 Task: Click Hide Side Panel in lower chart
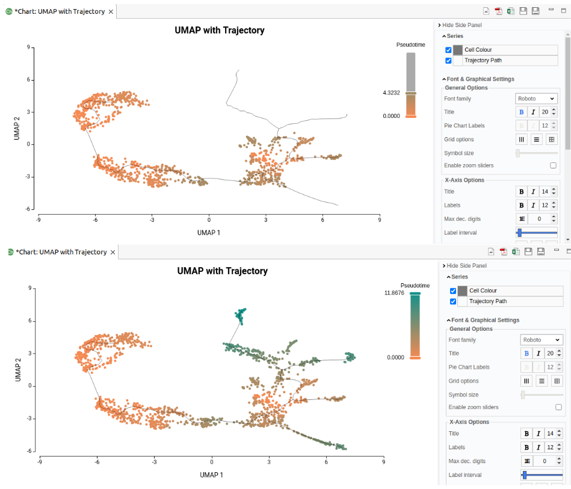[465, 266]
